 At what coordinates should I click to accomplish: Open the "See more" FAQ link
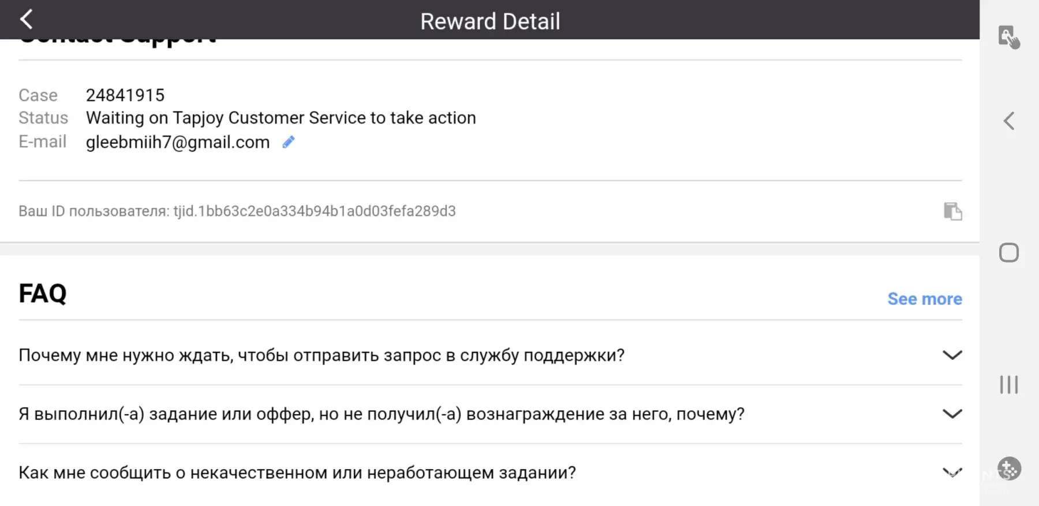click(x=924, y=299)
